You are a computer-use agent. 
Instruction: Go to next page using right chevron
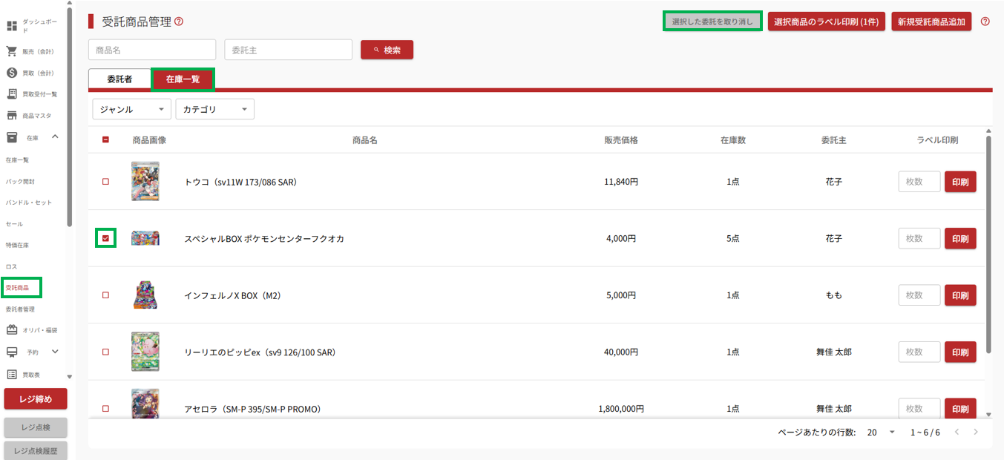click(x=976, y=433)
